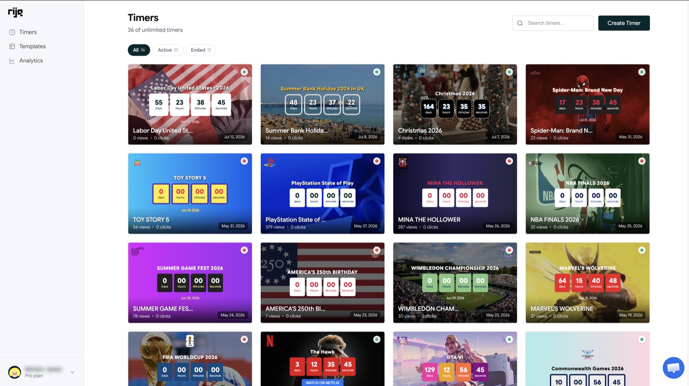Click '379 views' on PlayStation card
Image resolution: width=689 pixels, height=386 pixels.
[275, 227]
